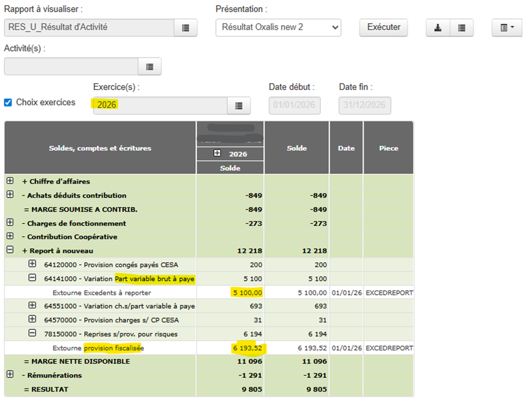Click the list icon beside download button
Image resolution: width=531 pixels, height=403 pixels.
(x=461, y=27)
